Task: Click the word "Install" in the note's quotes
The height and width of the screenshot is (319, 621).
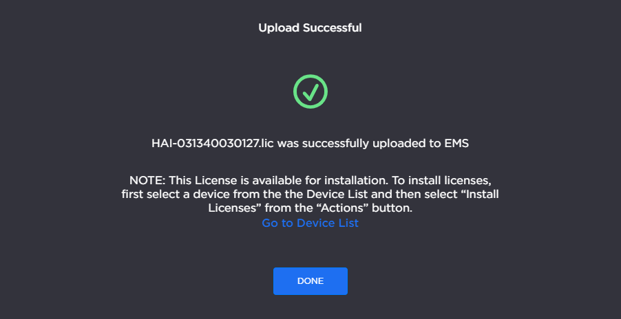Action: (479, 195)
